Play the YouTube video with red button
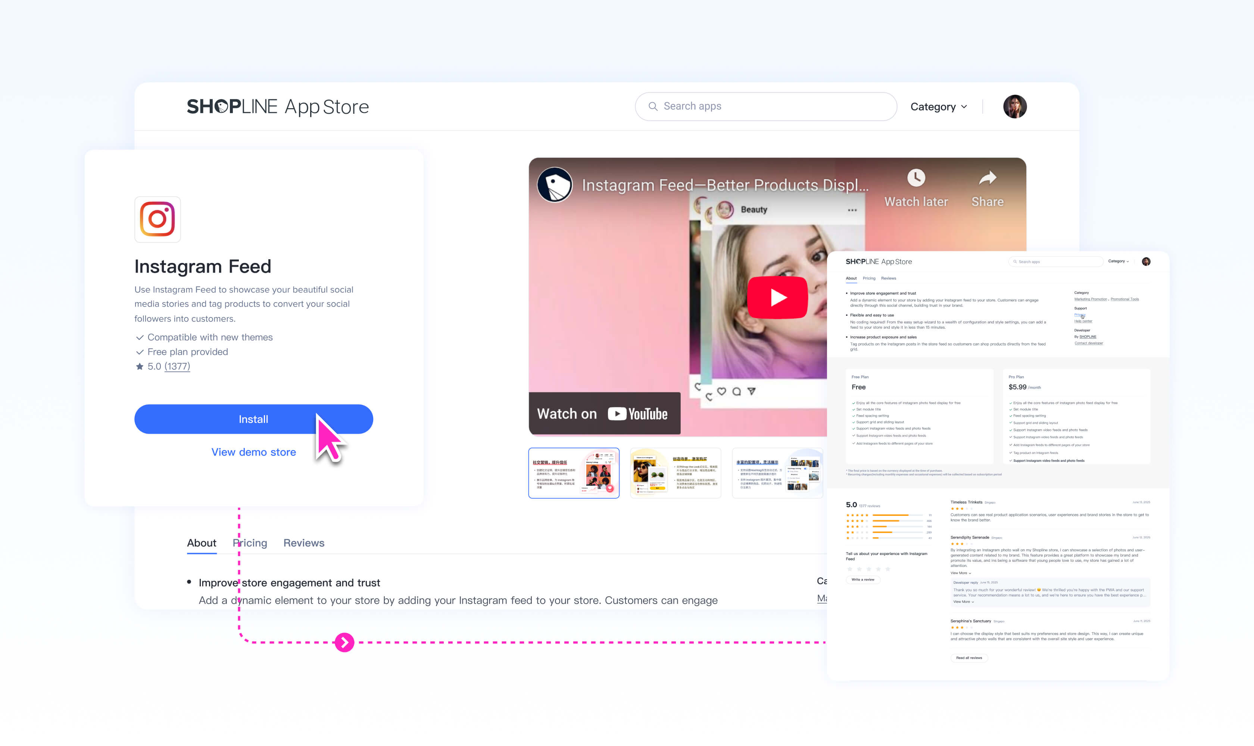 (x=777, y=298)
